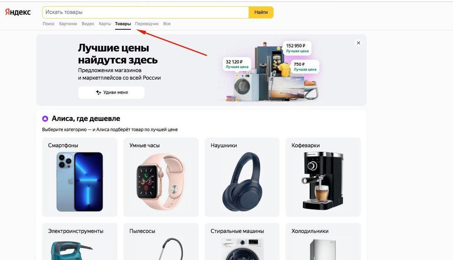Click the 32 120 ₽ price bubble
The height and width of the screenshot is (260, 453).
coord(237,64)
